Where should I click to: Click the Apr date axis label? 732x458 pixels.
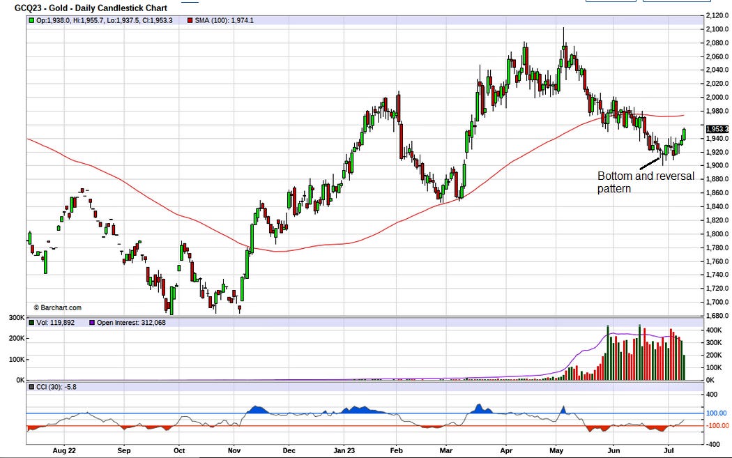(506, 450)
